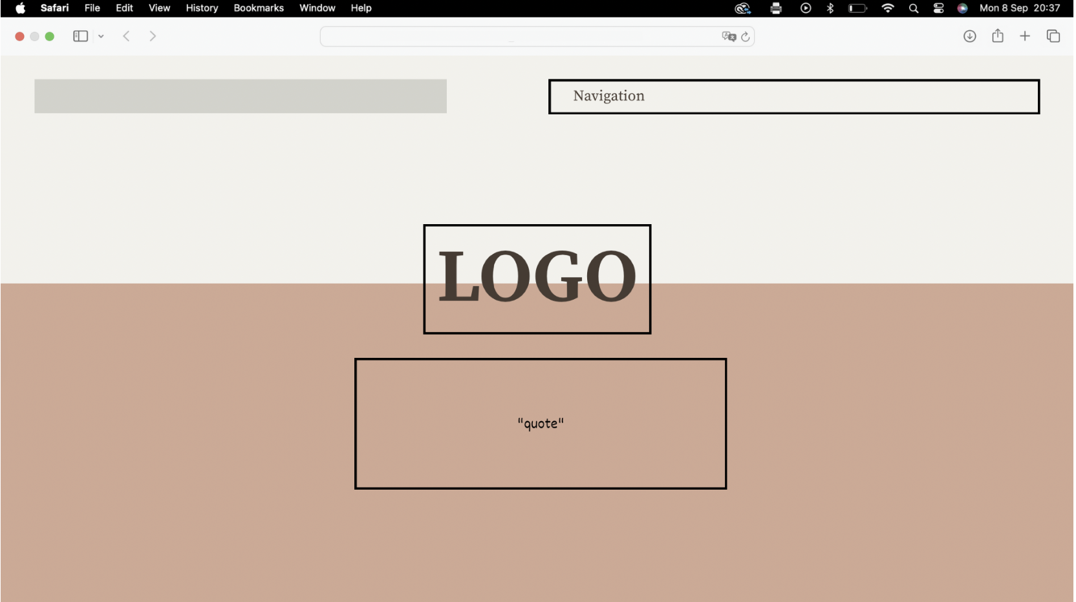Click the LOGO heading
Screen dimensions: 1076x602
[537, 278]
